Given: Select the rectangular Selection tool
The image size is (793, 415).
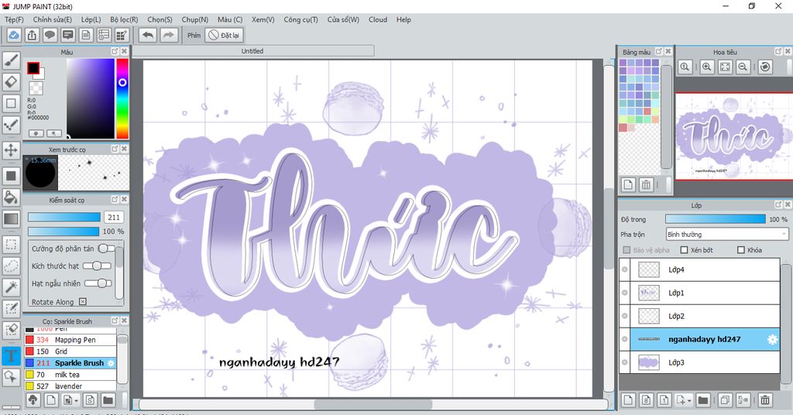Looking at the screenshot, I should 11,245.
